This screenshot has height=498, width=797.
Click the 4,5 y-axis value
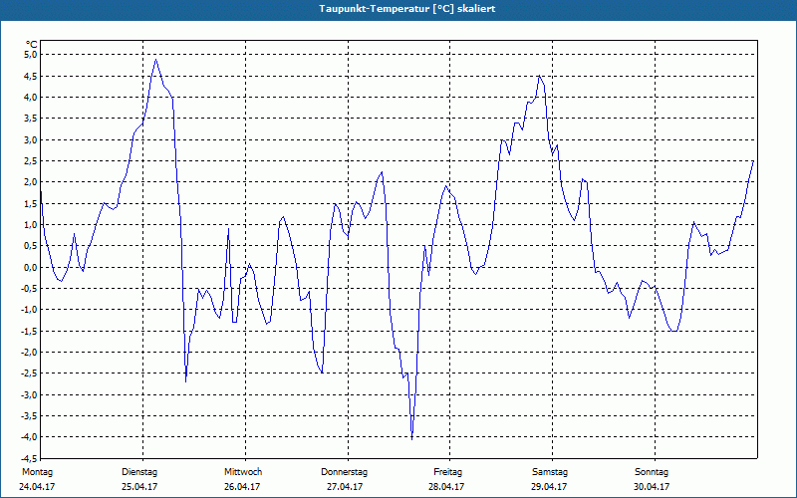[30, 76]
